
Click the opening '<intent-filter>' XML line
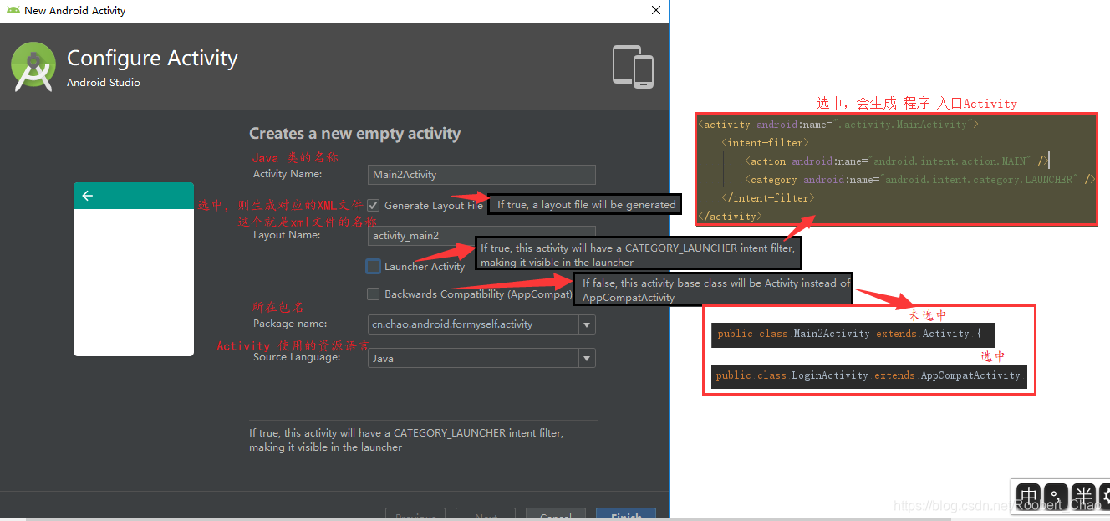pyautogui.click(x=766, y=143)
